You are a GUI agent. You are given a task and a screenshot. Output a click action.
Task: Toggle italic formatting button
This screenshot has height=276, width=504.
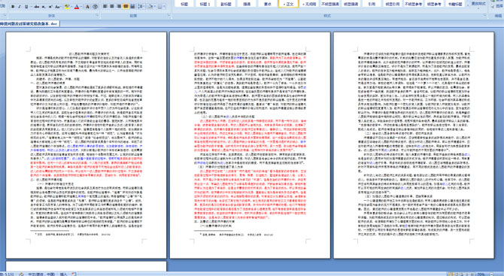coord(20,7)
